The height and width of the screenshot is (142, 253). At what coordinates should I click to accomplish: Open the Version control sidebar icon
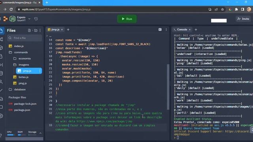2,39
